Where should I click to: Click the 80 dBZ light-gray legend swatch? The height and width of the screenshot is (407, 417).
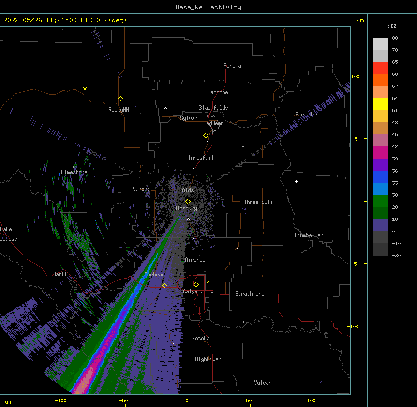pyautogui.click(x=380, y=44)
